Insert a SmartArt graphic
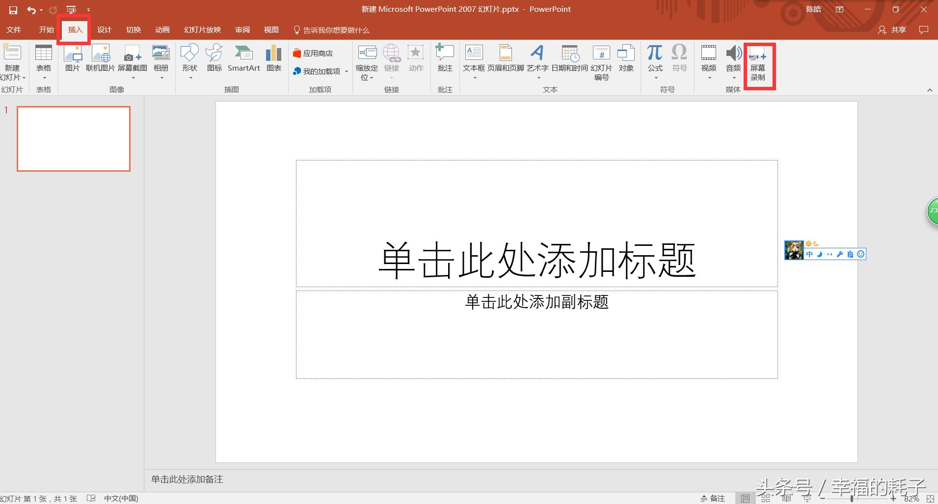Image resolution: width=938 pixels, height=504 pixels. (243, 59)
